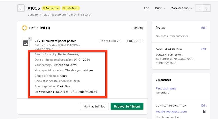Click the Authorized status badge
The image size is (218, 119).
[51, 8]
